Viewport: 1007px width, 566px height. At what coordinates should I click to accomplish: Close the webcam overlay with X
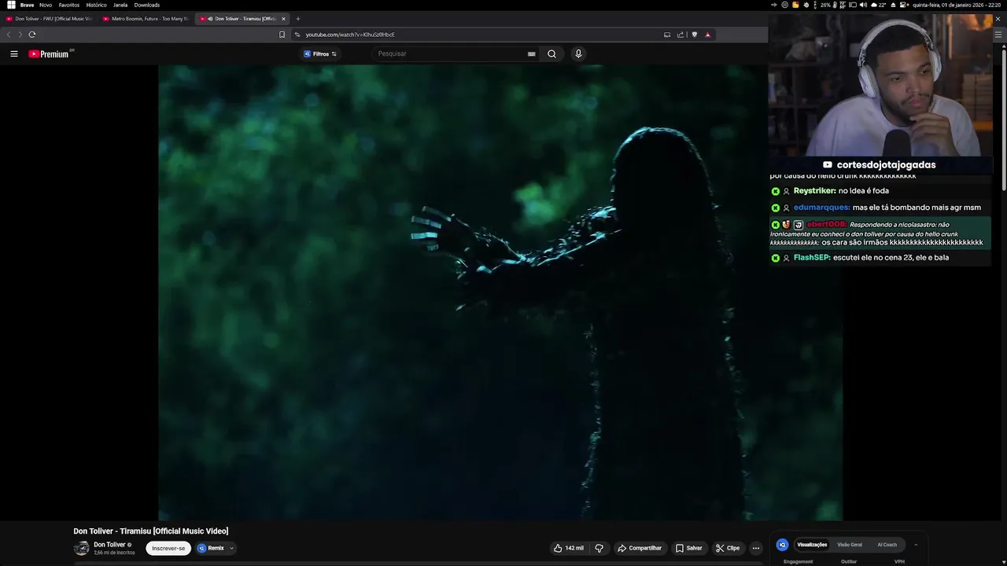[x=998, y=19]
